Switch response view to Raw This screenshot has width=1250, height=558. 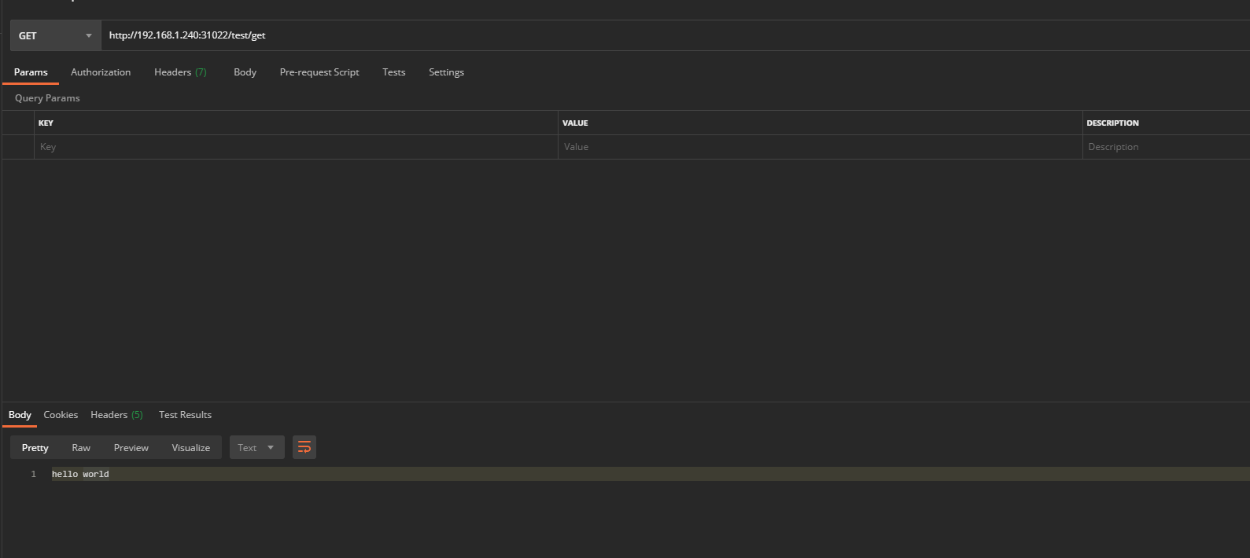click(81, 448)
